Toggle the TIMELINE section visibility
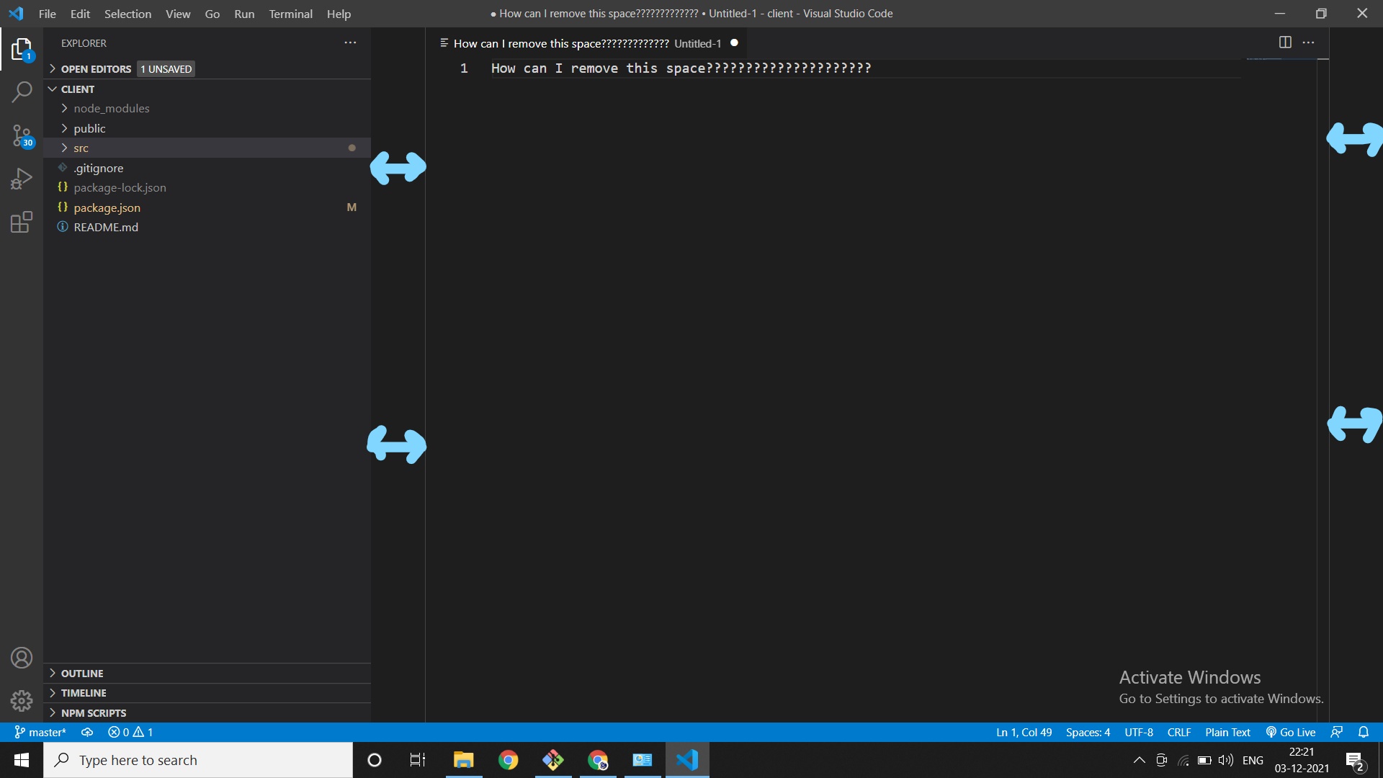The height and width of the screenshot is (778, 1383). 84,692
